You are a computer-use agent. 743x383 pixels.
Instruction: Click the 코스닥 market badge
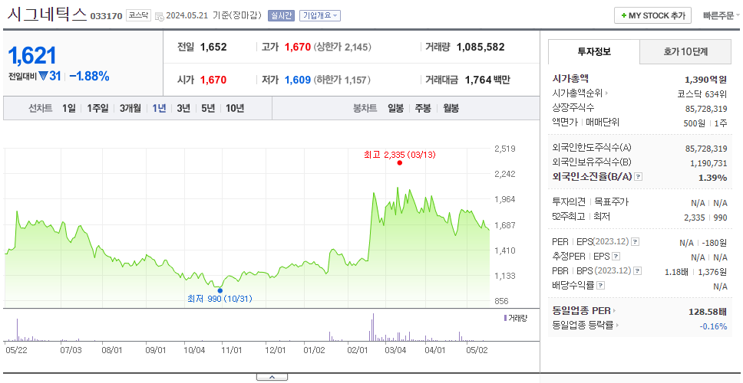tap(138, 15)
